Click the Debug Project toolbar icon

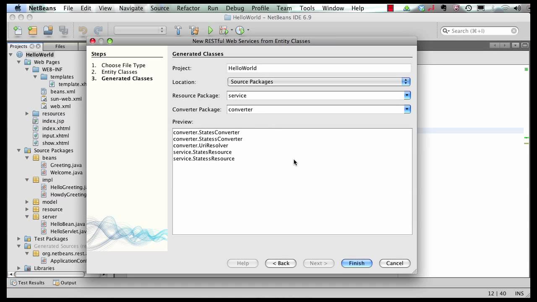pyautogui.click(x=223, y=30)
